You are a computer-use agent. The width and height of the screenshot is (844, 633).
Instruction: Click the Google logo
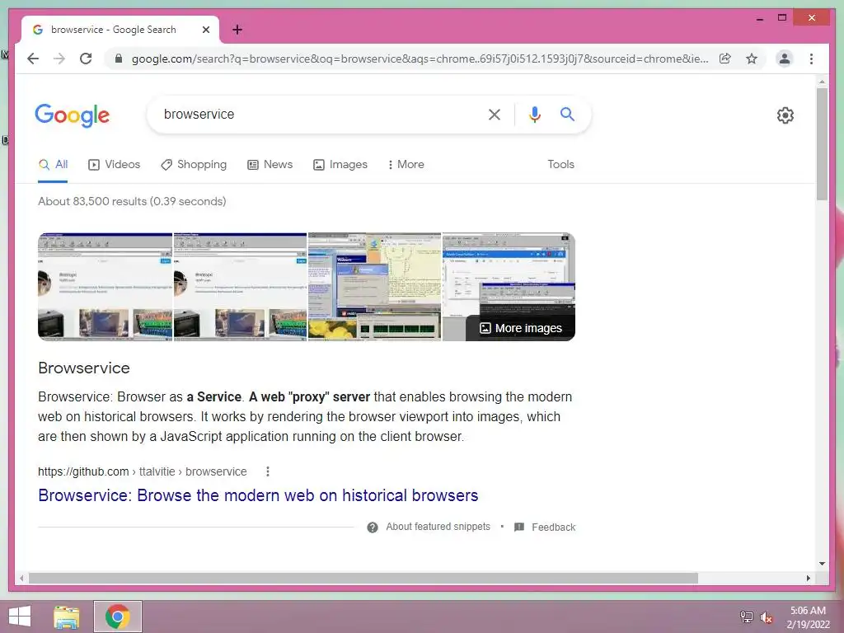[x=73, y=115]
